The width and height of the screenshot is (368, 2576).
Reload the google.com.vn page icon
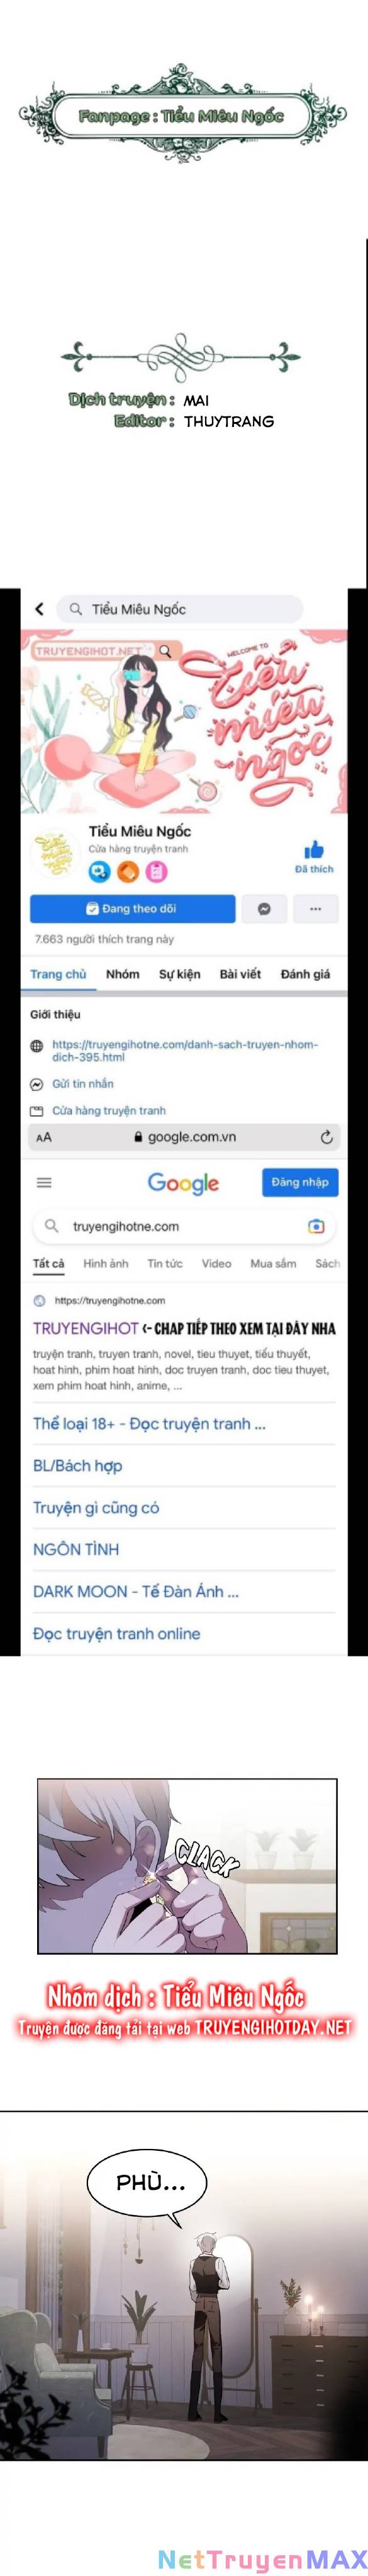[326, 1137]
